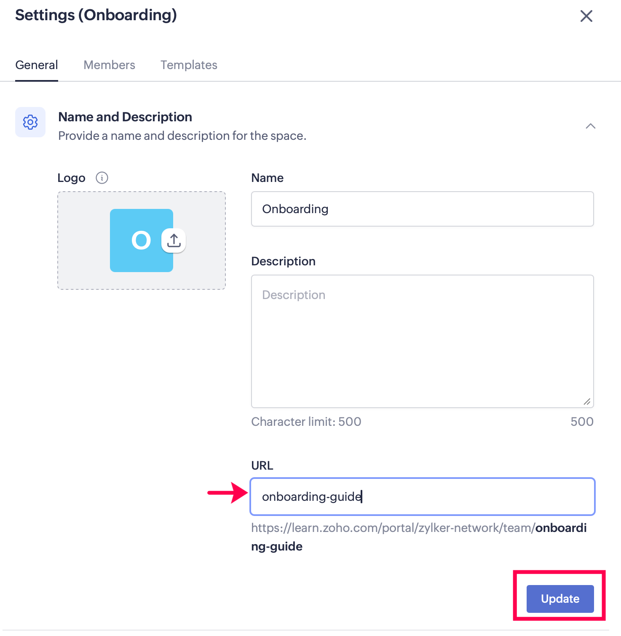Collapse the Name and Description section

click(590, 126)
